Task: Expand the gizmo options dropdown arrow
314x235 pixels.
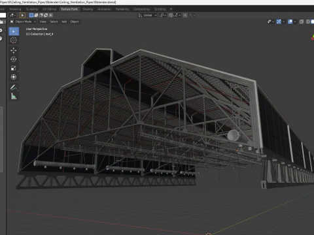Action: tap(283, 22)
